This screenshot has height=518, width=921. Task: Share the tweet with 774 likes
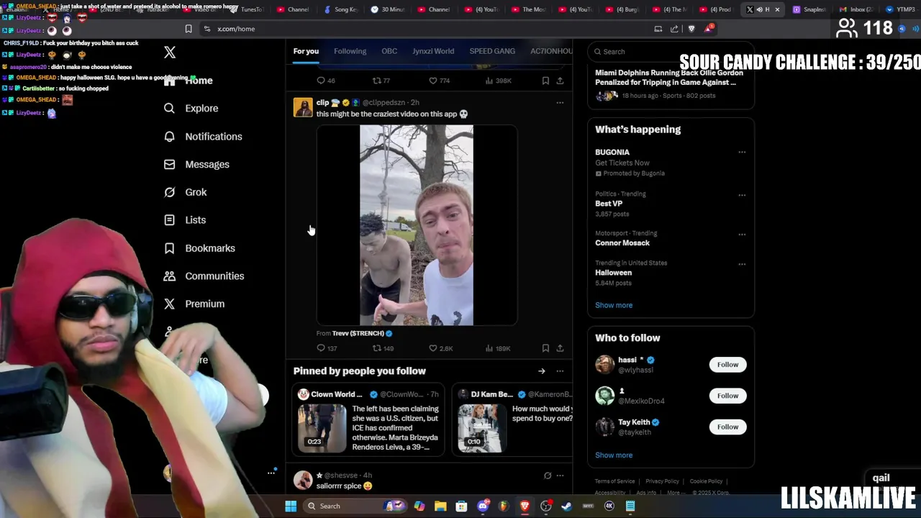[560, 81]
